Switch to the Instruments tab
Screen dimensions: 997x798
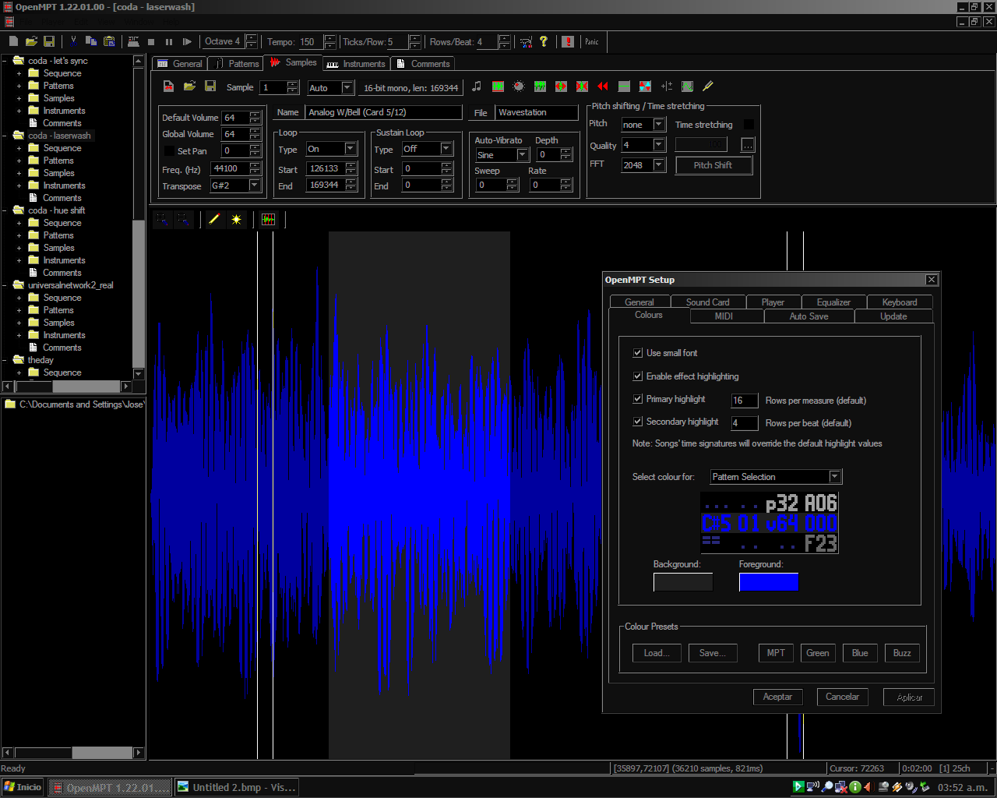[x=356, y=64]
